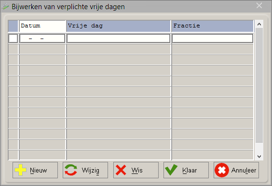Click the green checkmark Klaar icon
This screenshot has width=272, height=186.
pos(171,170)
